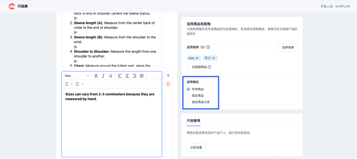Remove the size tag
Screen dimensions: 357x159
[197, 58]
